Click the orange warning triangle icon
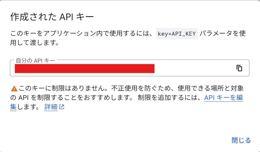 [14, 89]
